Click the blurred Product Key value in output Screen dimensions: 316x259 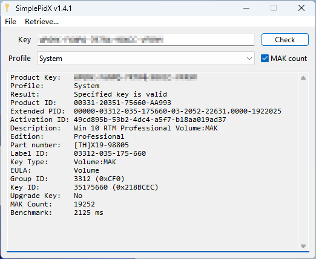click(136, 77)
